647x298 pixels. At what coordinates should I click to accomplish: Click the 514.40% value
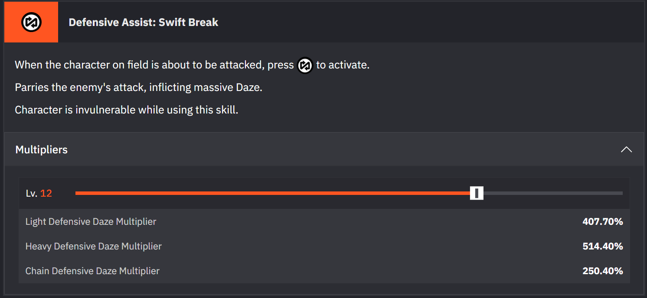tap(603, 246)
